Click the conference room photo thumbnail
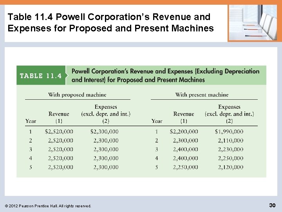 pyautogui.click(x=253, y=23)
